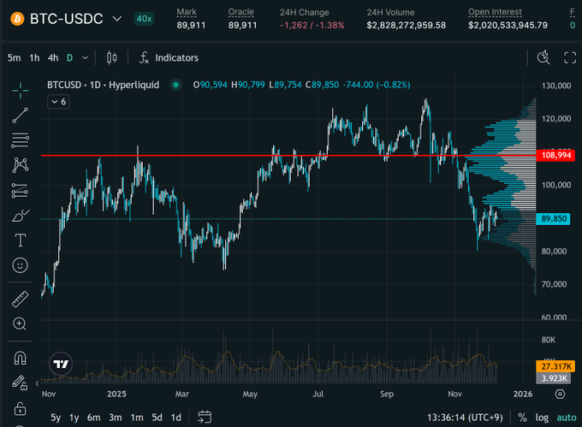Select the trend line drawing tool
582x427 pixels.
(x=20, y=116)
